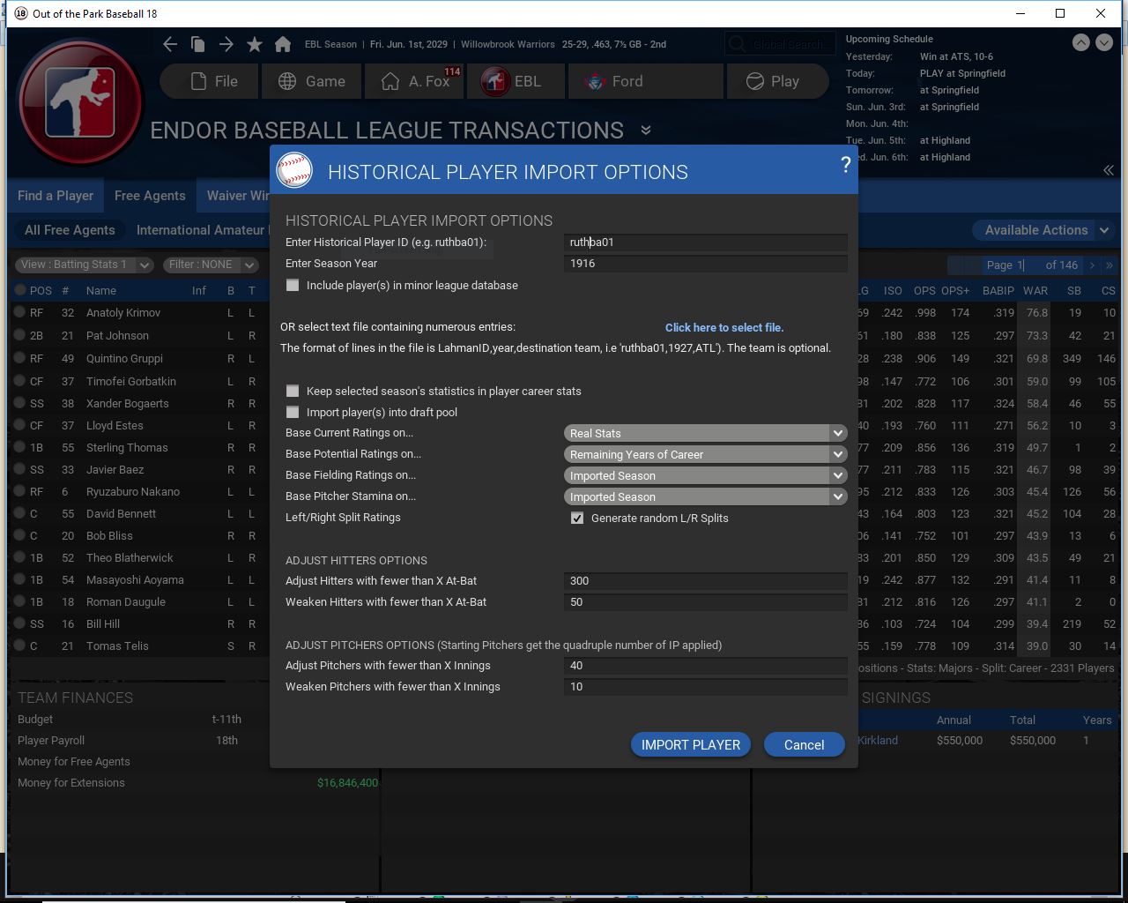Cancel the import dialog
The image size is (1128, 903).
point(804,745)
